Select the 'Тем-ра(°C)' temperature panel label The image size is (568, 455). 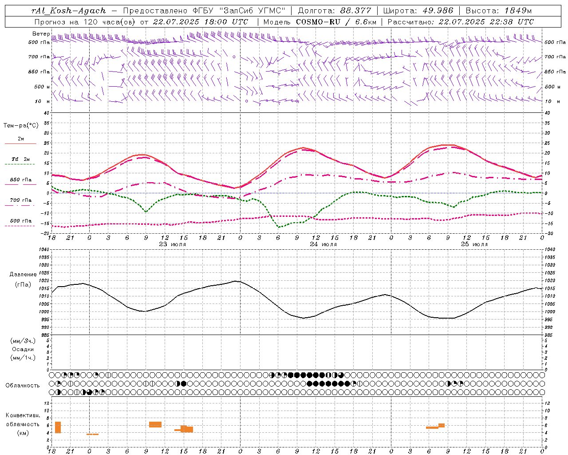pyautogui.click(x=21, y=126)
